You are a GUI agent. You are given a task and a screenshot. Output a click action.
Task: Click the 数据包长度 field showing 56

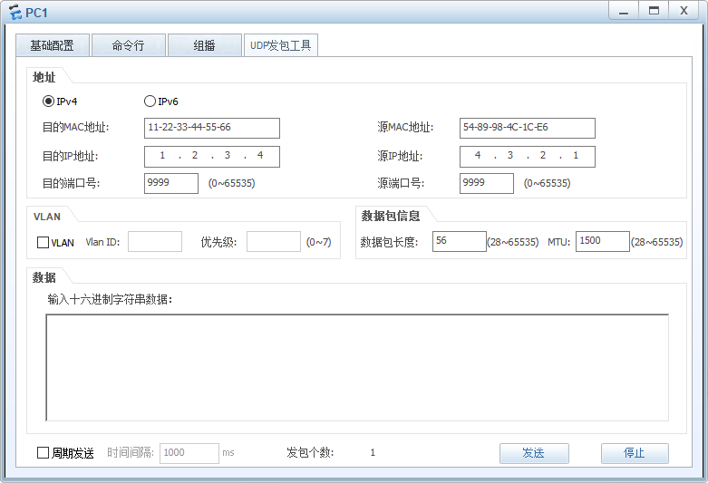click(460, 241)
